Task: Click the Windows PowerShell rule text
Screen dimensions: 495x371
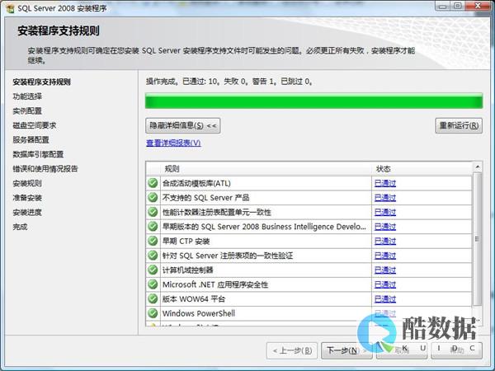Action: pos(199,313)
